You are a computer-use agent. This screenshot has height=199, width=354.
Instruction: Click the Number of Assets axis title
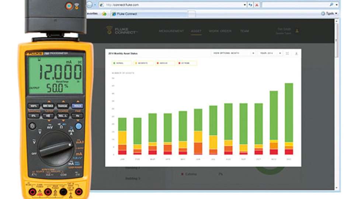(123, 73)
